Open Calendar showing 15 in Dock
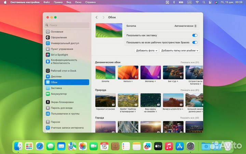The height and width of the screenshot is (154, 246). coord(104,146)
